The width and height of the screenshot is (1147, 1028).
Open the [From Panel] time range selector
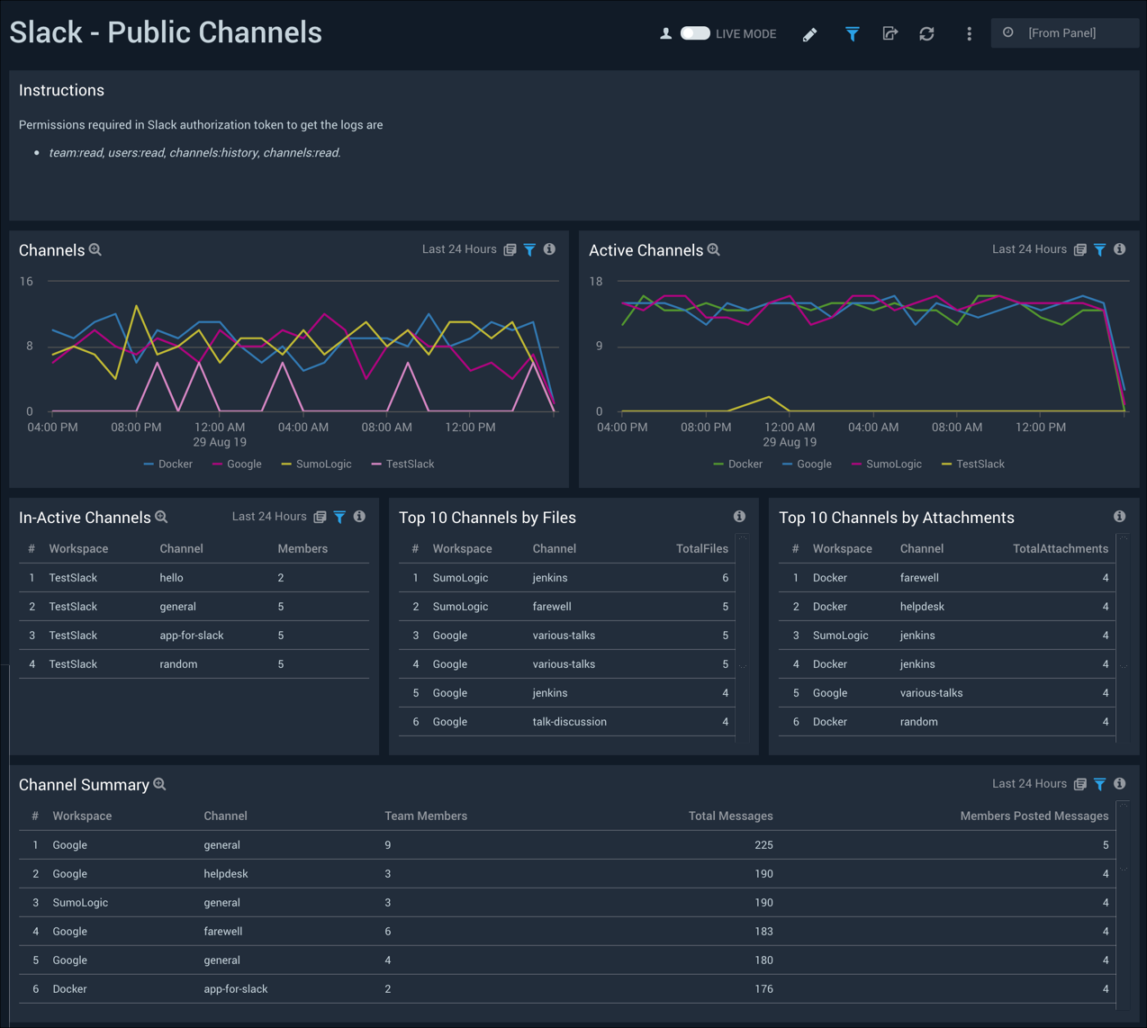[1064, 33]
